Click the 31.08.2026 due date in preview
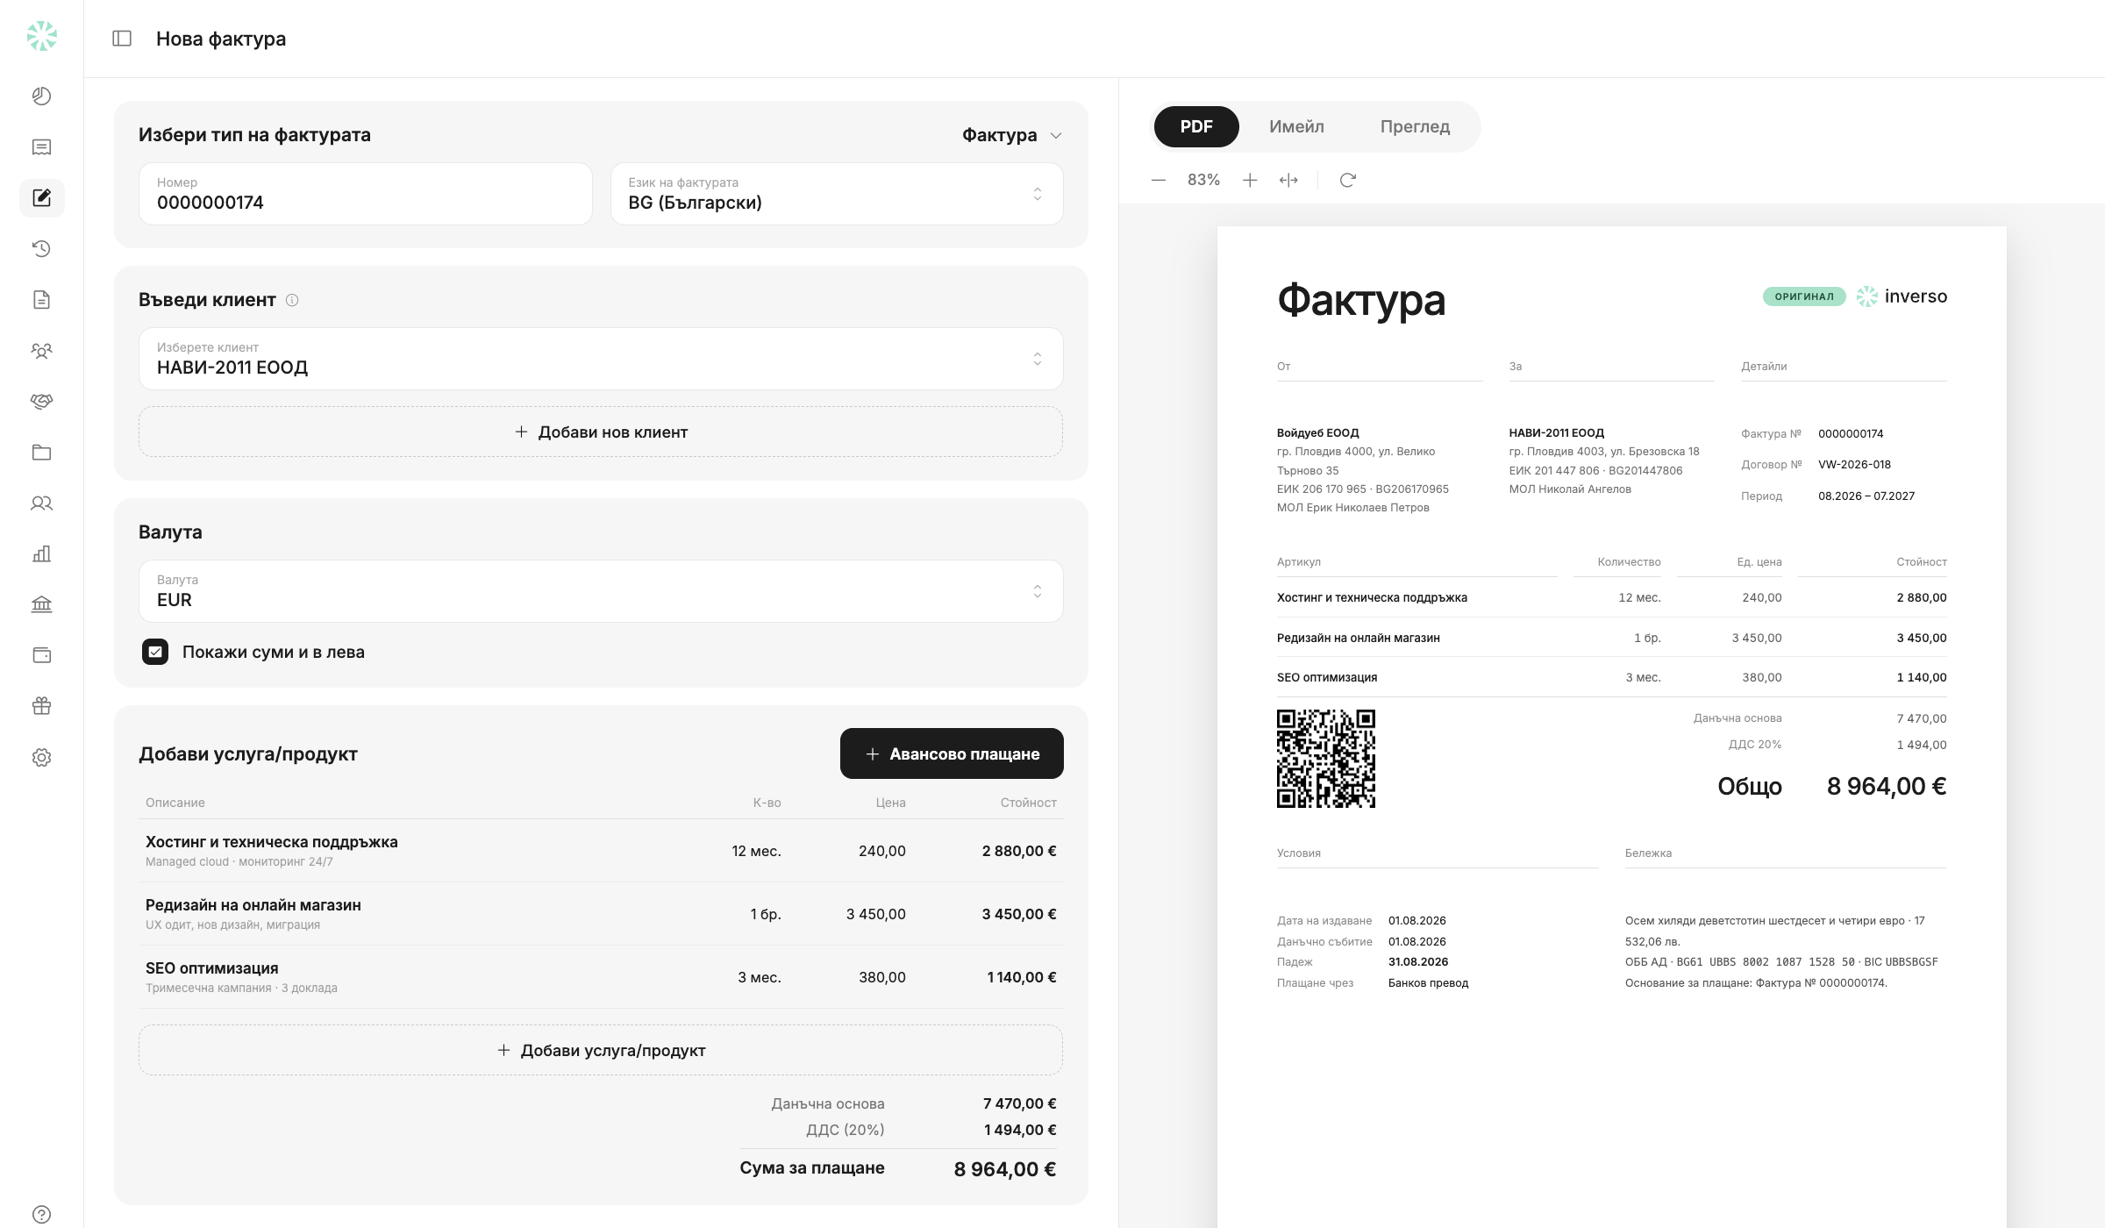This screenshot has height=1228, width=2105. coord(1418,961)
